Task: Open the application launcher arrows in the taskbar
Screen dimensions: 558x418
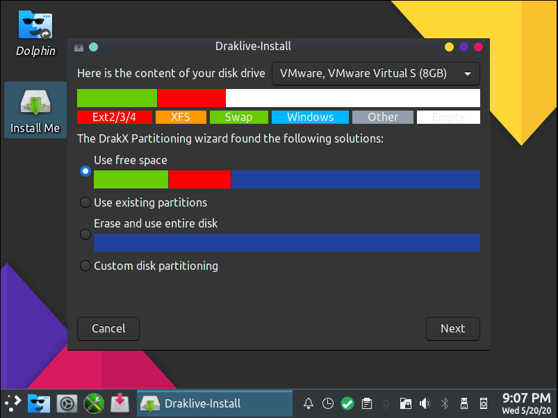Action: (12, 403)
